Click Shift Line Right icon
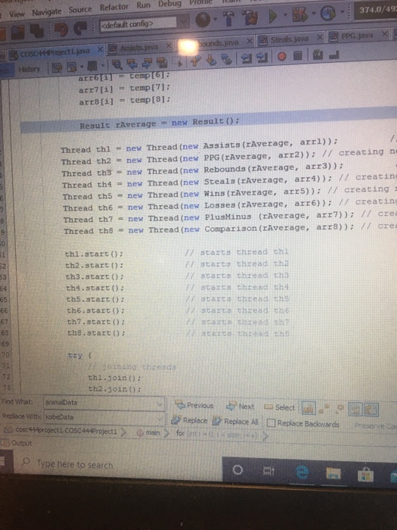397x530 pixels. click(262, 58)
